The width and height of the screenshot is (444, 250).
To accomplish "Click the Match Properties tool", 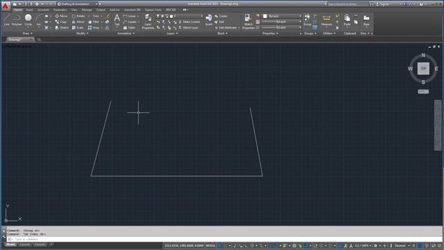I will (x=248, y=22).
